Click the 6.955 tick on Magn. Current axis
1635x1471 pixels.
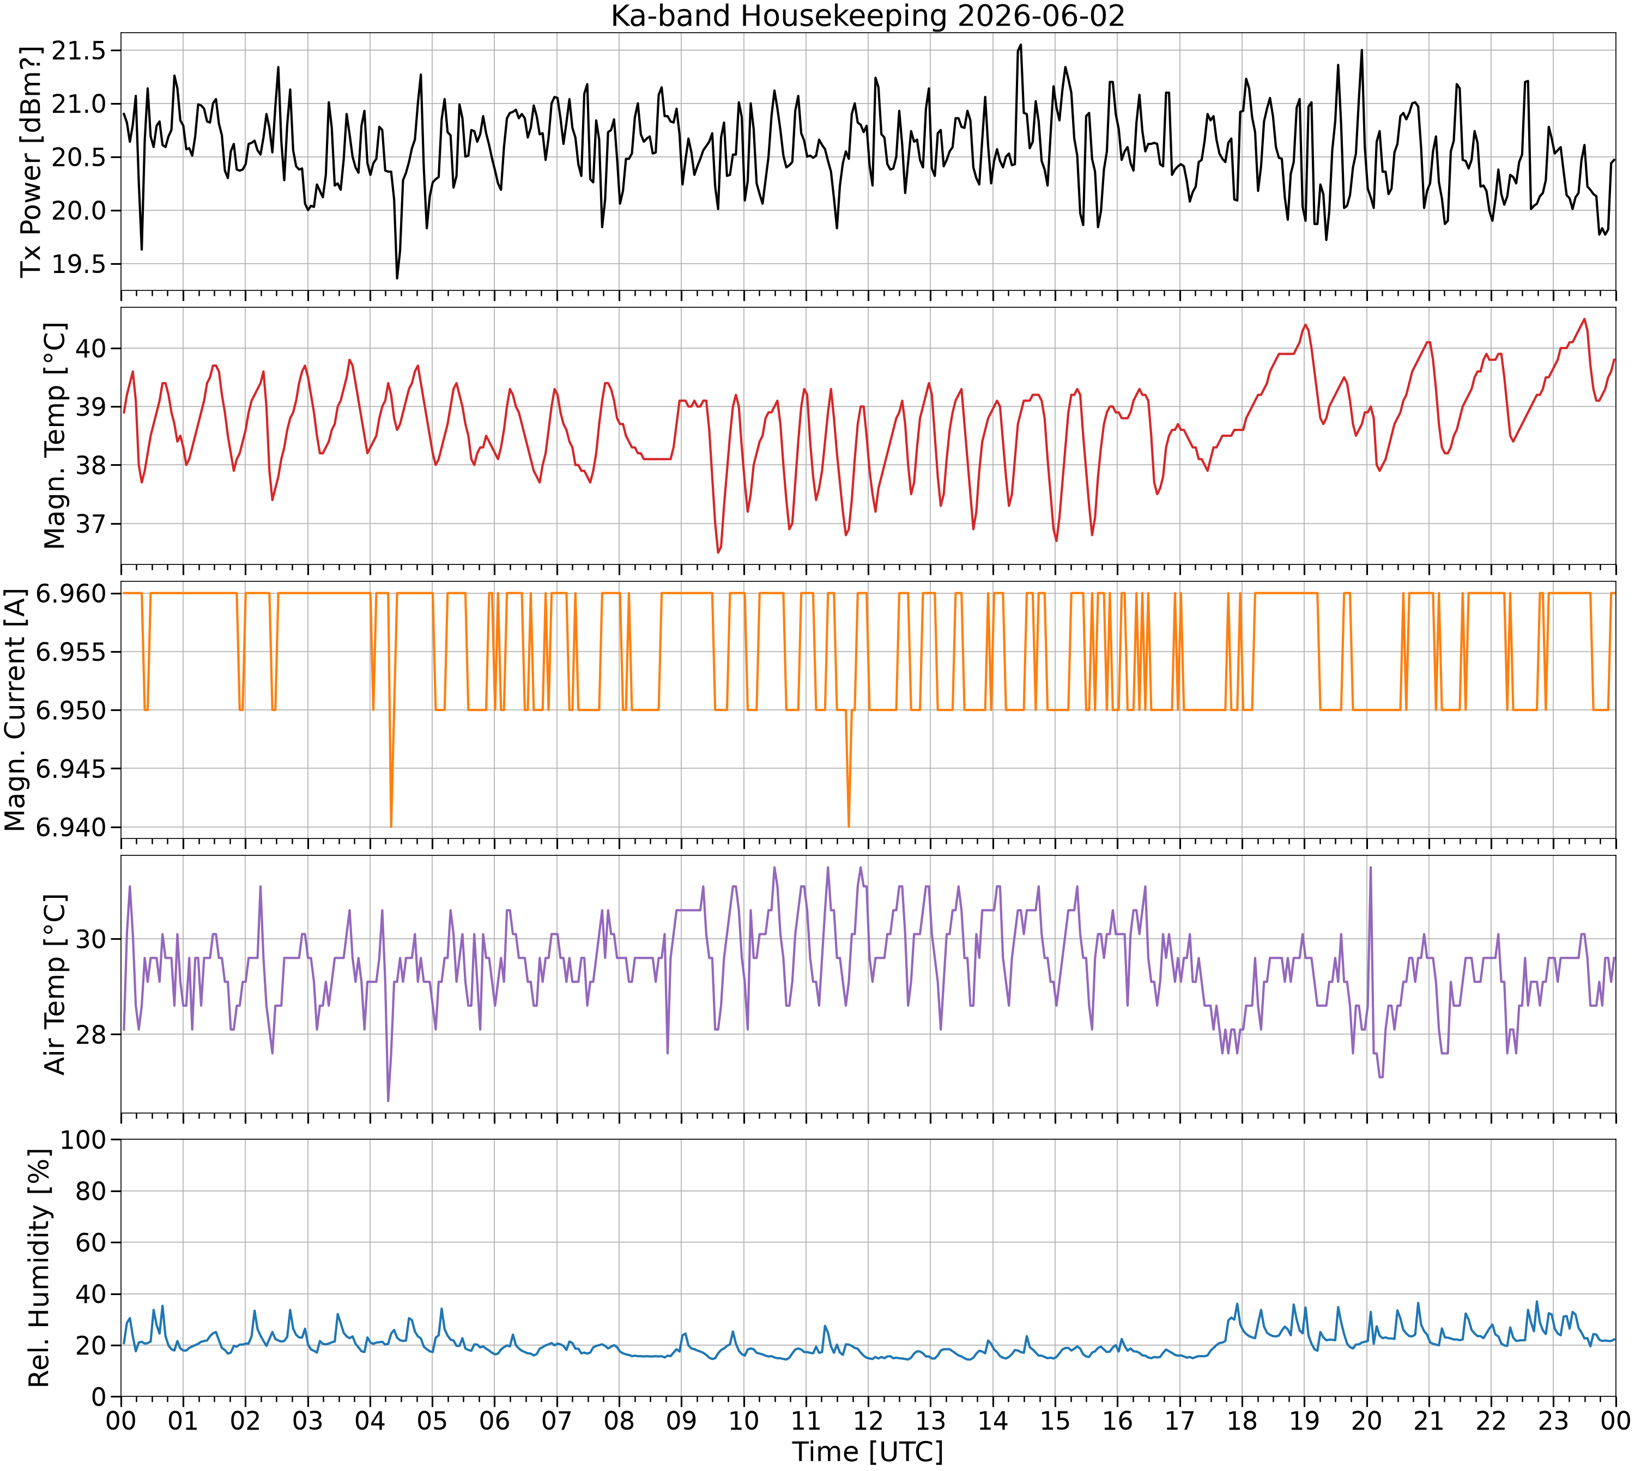[72, 652]
